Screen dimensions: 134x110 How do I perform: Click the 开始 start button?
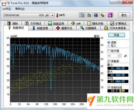coord(116,35)
